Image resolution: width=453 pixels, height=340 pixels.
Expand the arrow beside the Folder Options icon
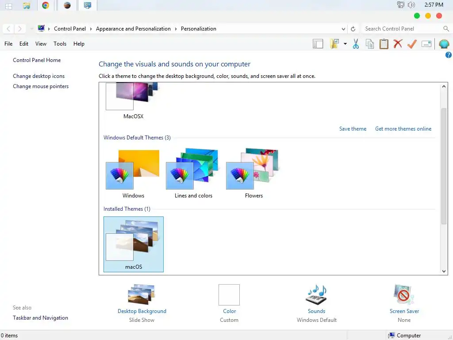pyautogui.click(x=345, y=44)
